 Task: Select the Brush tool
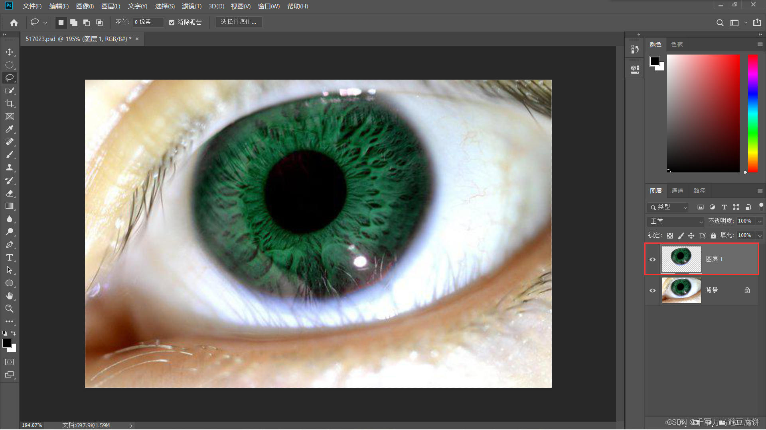[x=10, y=155]
